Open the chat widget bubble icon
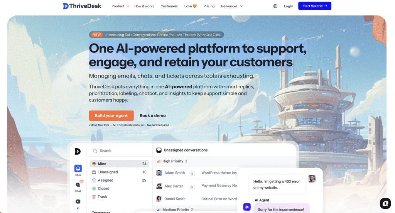Image resolution: width=395 pixels, height=213 pixels. pyautogui.click(x=385, y=203)
